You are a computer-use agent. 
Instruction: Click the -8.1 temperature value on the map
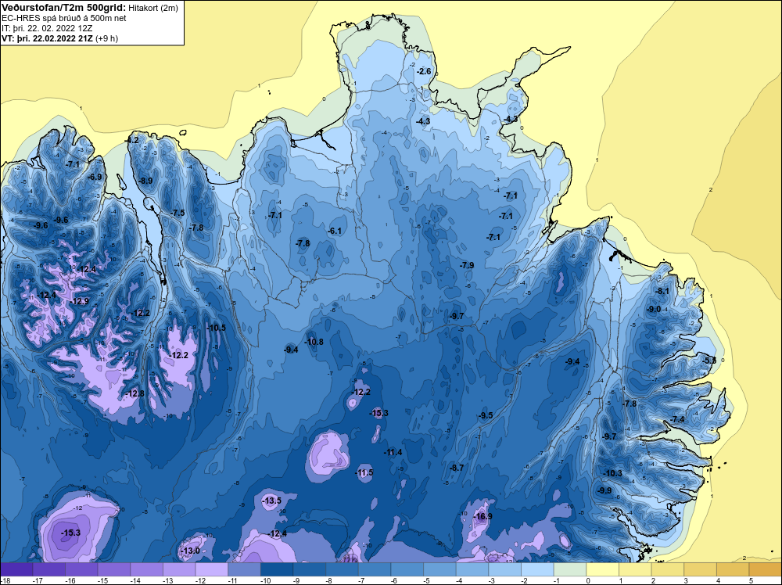(x=662, y=291)
